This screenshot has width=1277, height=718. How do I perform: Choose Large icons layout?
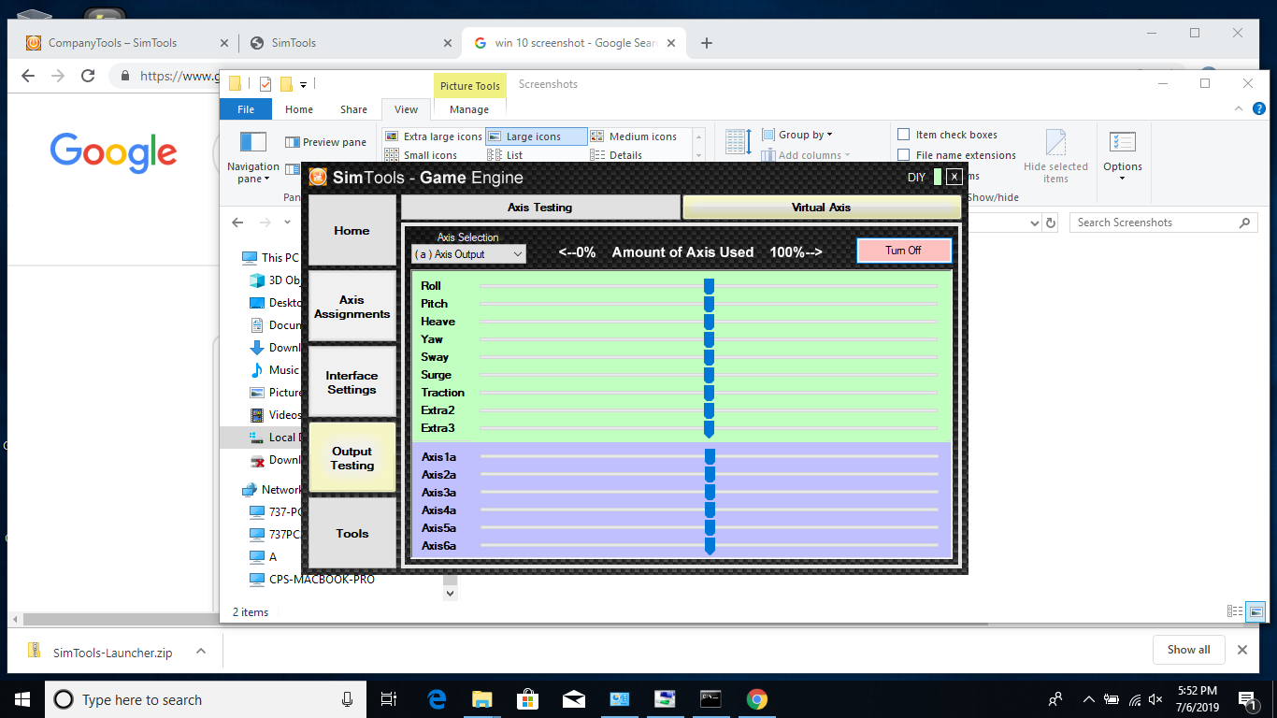(x=536, y=136)
